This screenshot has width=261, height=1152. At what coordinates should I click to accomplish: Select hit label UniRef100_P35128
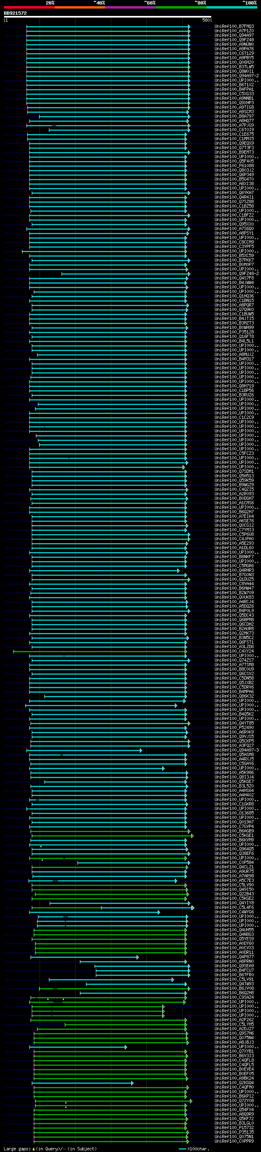tap(234, 332)
